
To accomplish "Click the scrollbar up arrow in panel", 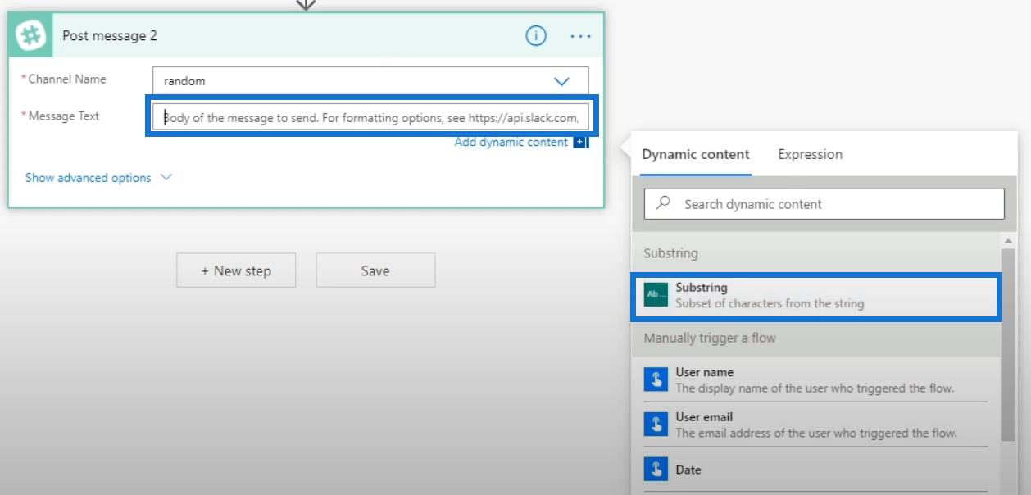I will (x=1008, y=240).
